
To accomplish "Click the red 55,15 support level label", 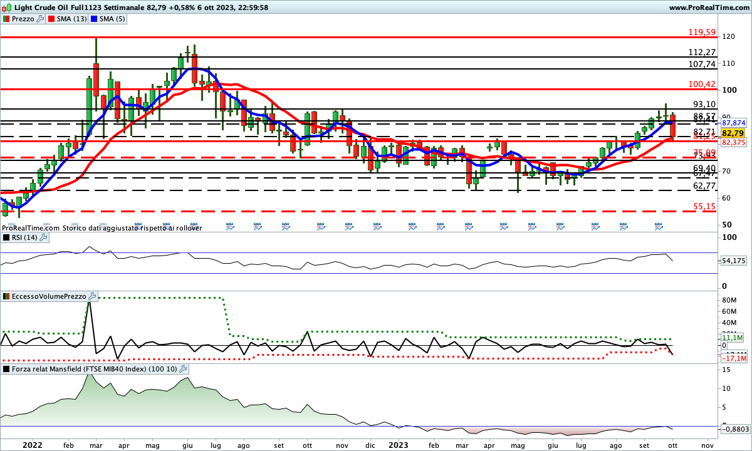I will (x=704, y=206).
